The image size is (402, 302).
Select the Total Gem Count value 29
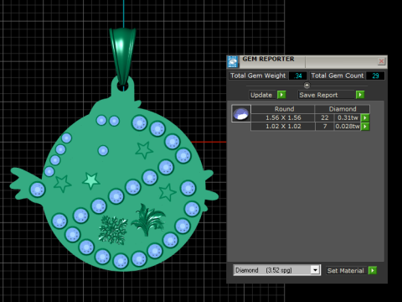(x=375, y=75)
